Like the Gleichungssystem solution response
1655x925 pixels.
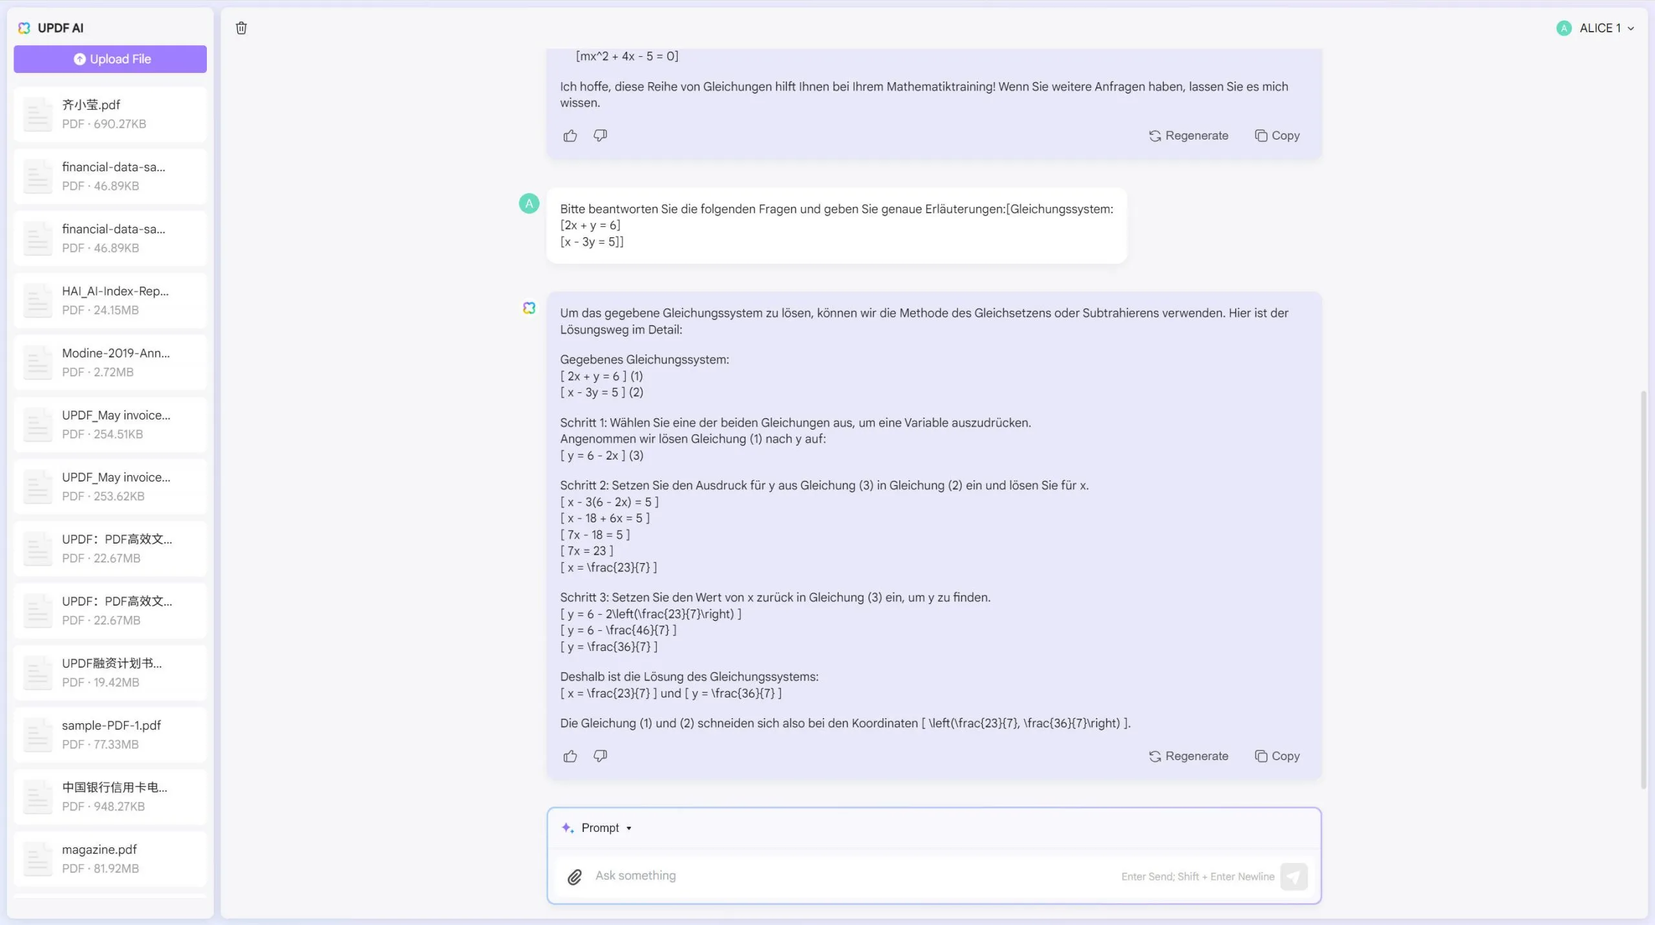click(x=570, y=756)
